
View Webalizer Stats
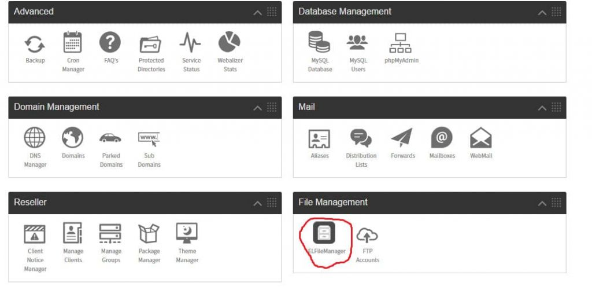tap(230, 52)
